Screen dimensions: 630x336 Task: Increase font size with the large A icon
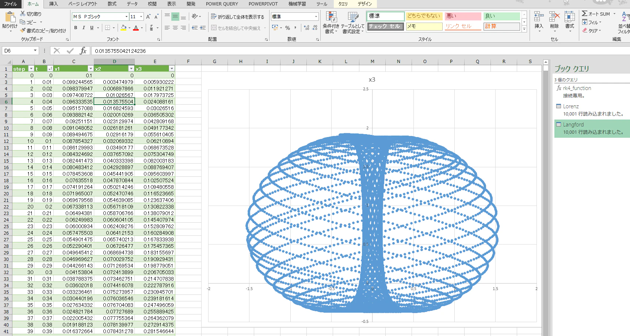click(x=148, y=17)
